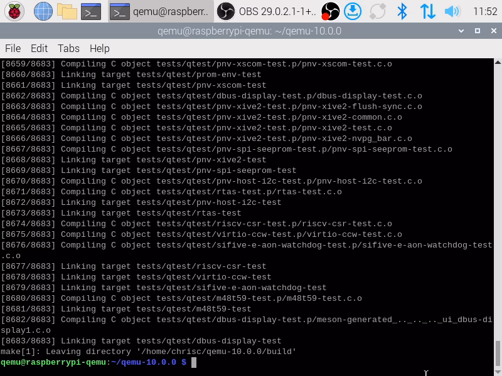Click the '[8666/8683]' pnv-xive2-nvpg_bar.c.o line
Image resolution: width=502 pixels, height=376 pixels.
pos(206,138)
